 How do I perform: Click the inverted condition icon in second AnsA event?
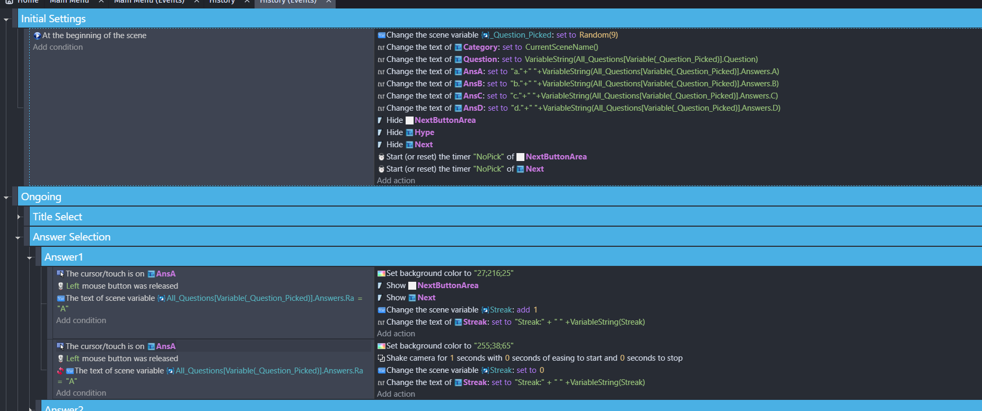60,371
